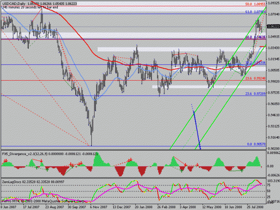Click the stochastic scale level 50

268,191
